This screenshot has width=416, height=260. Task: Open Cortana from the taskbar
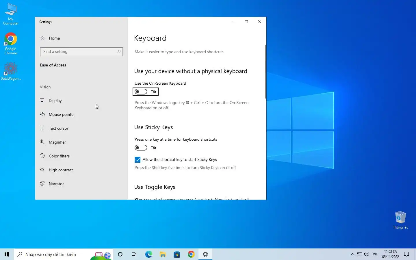click(120, 254)
